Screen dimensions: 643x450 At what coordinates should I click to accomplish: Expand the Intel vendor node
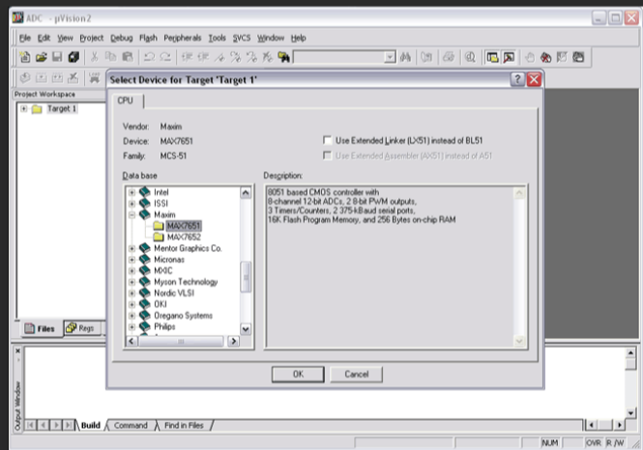132,192
